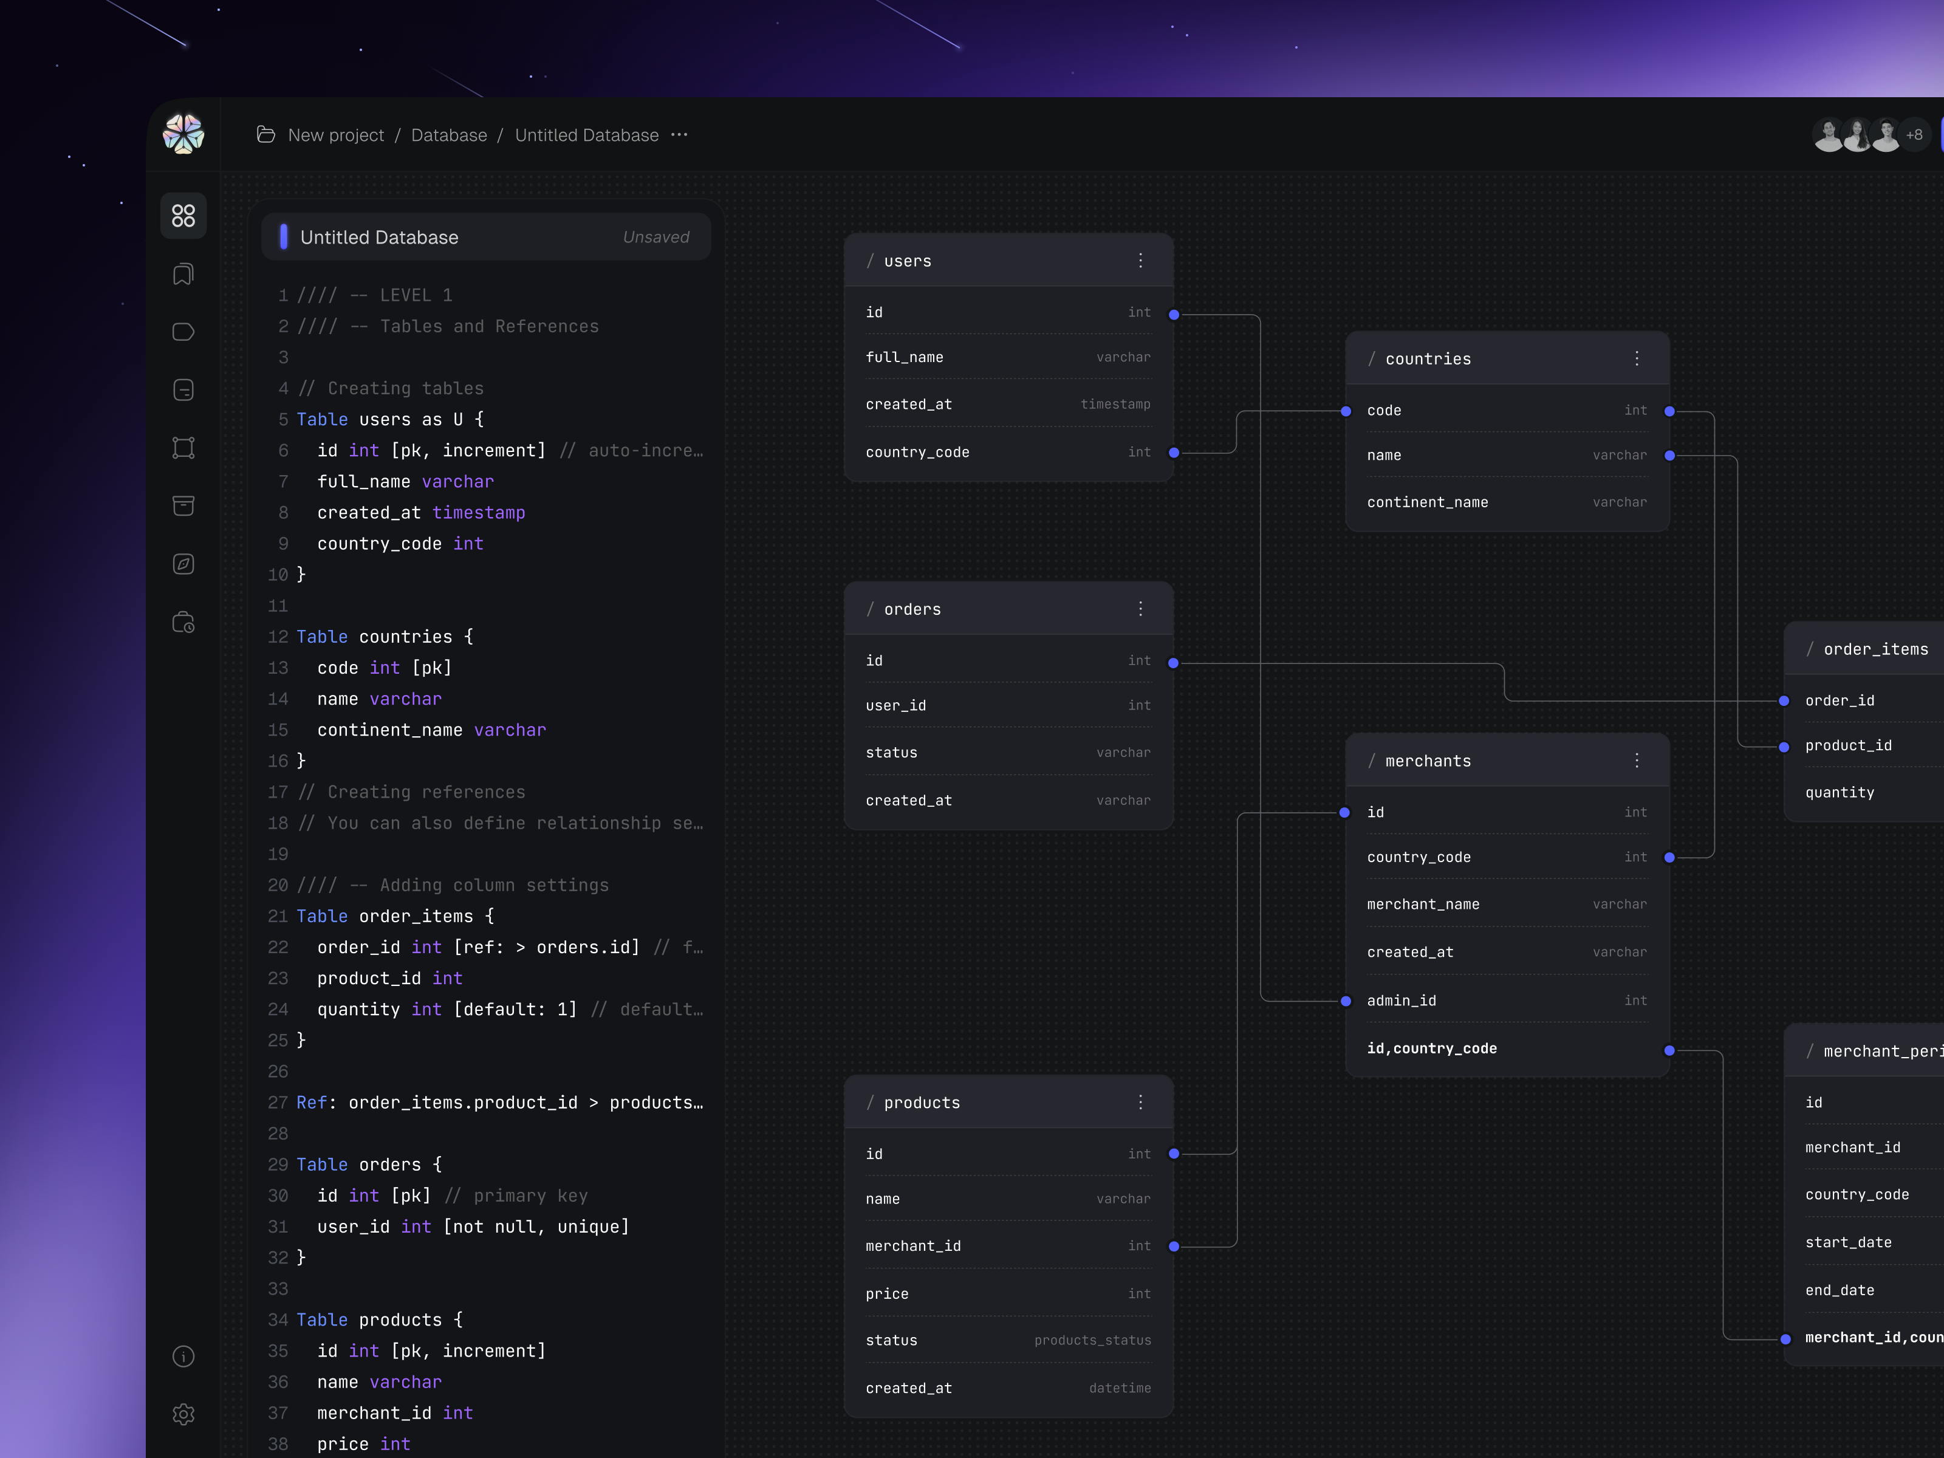Click the info icon at bottom sidebar

tap(183, 1356)
